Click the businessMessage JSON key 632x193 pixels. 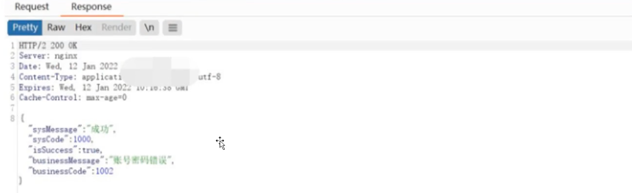[x=66, y=161]
